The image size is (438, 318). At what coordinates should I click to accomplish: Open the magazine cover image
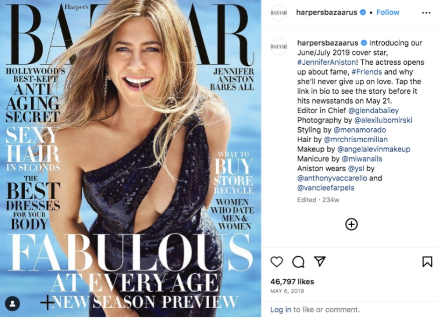click(130, 159)
